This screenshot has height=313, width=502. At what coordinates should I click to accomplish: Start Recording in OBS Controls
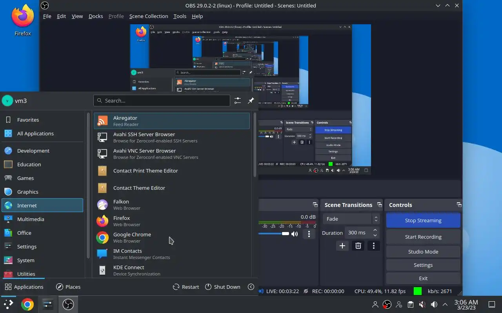click(x=423, y=237)
